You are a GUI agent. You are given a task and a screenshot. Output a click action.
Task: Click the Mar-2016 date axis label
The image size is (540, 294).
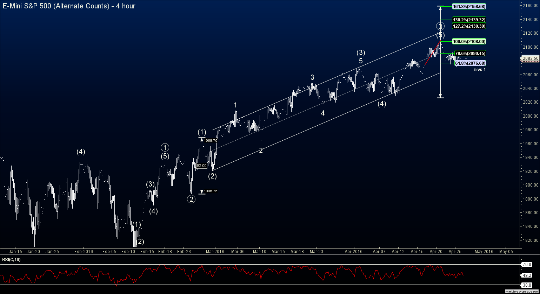point(215,251)
